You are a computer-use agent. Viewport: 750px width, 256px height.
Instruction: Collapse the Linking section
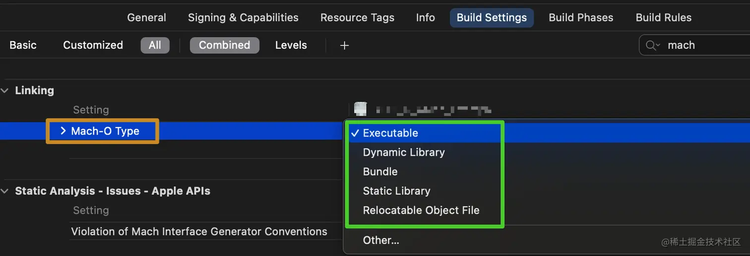[x=4, y=90]
